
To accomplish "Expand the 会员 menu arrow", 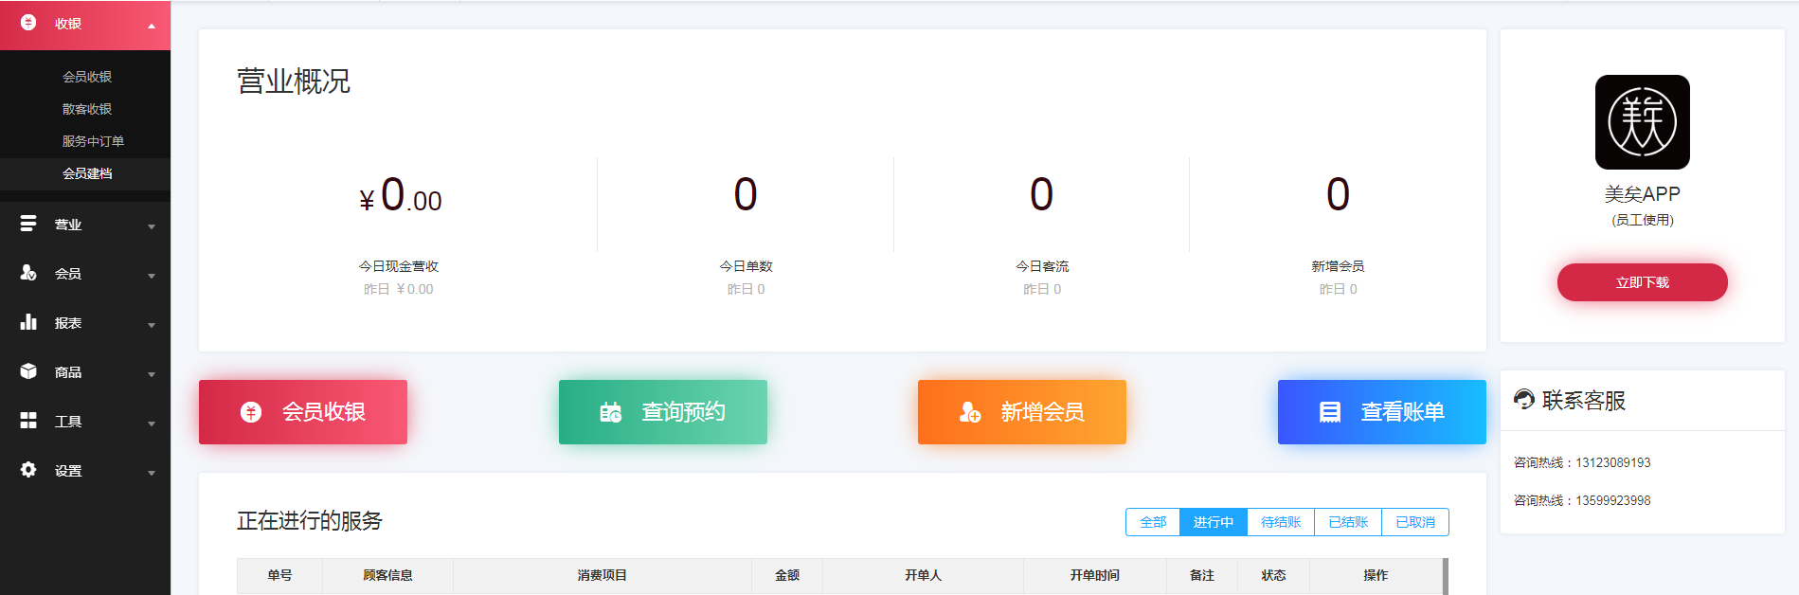I will click(152, 276).
